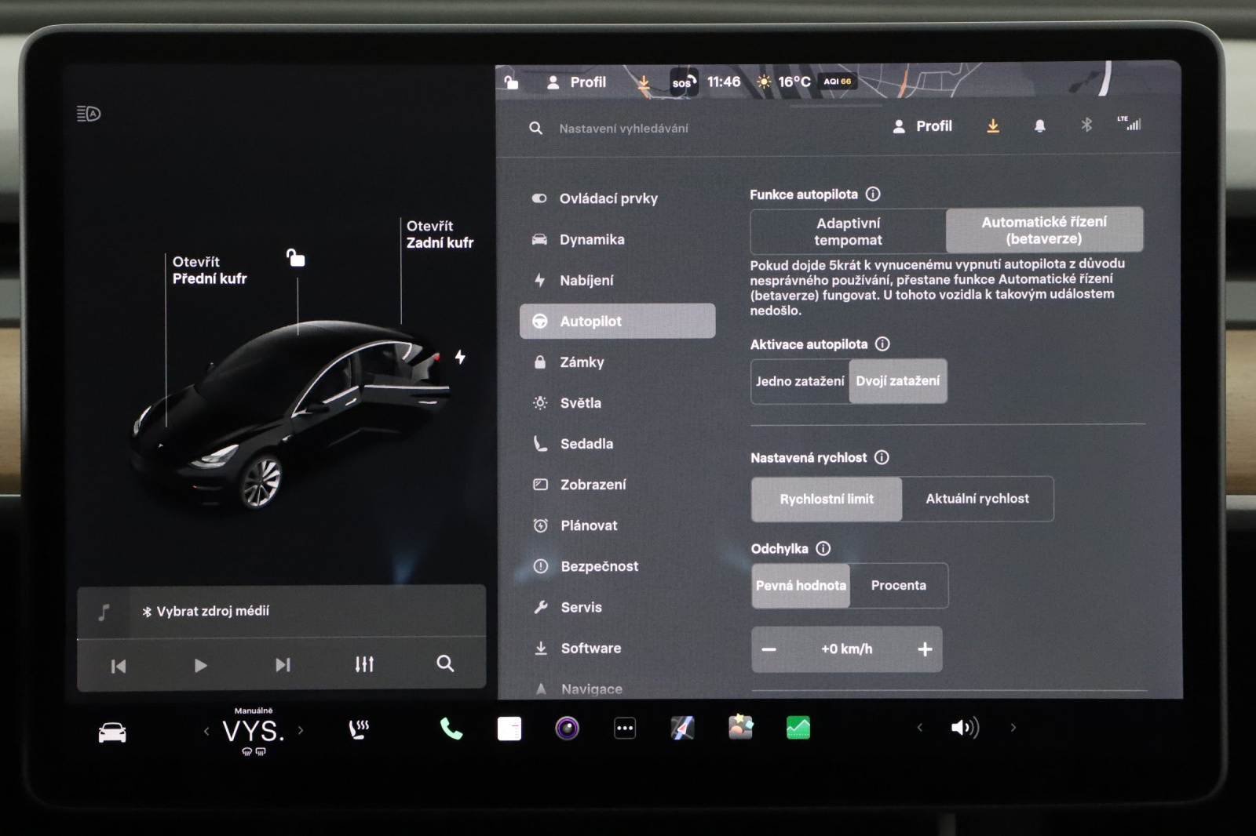Viewport: 1256px width, 836px height.
Task: Lower volume with left chevron
Action: click(x=919, y=728)
